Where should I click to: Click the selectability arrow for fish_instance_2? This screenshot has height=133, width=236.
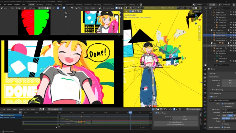[231, 35]
